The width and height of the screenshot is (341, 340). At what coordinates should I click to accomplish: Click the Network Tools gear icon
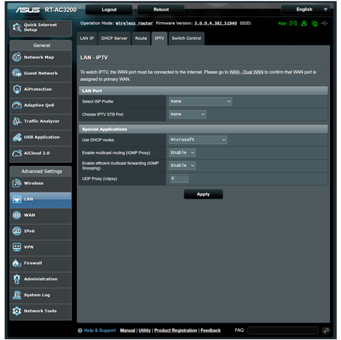17,311
